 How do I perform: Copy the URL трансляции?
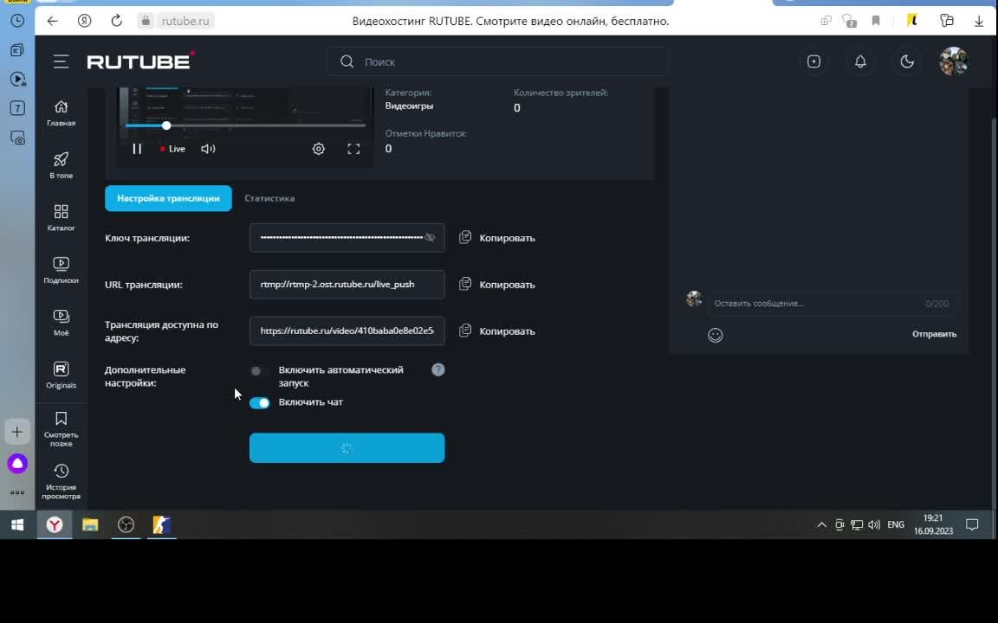pyautogui.click(x=497, y=284)
